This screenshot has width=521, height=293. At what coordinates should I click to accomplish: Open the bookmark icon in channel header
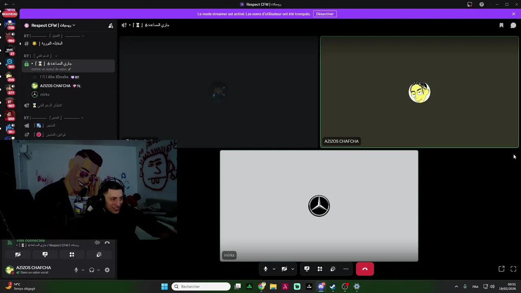501,25
